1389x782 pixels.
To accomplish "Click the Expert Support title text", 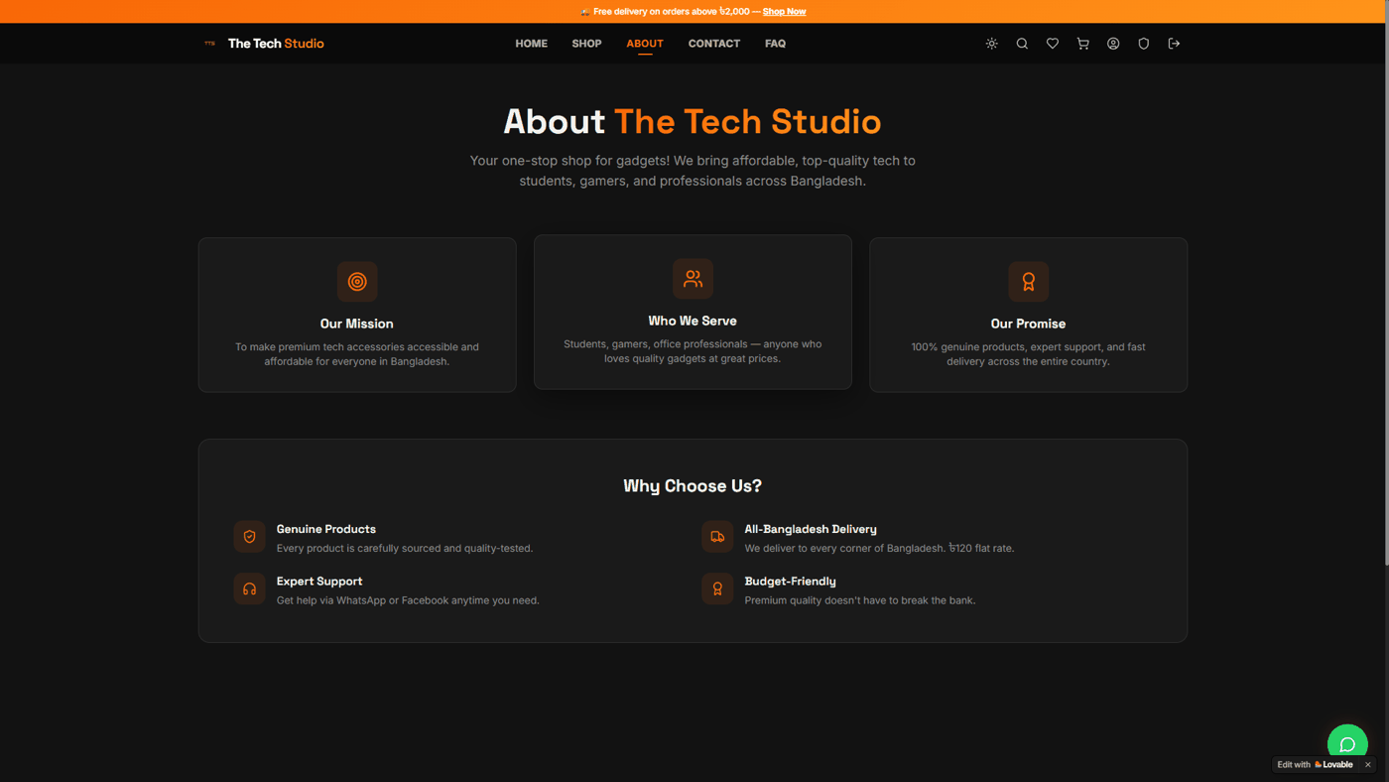I will click(319, 582).
